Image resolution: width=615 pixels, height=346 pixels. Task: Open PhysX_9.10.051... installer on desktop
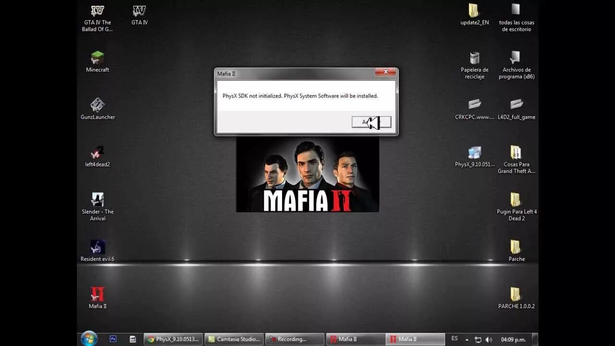click(474, 157)
